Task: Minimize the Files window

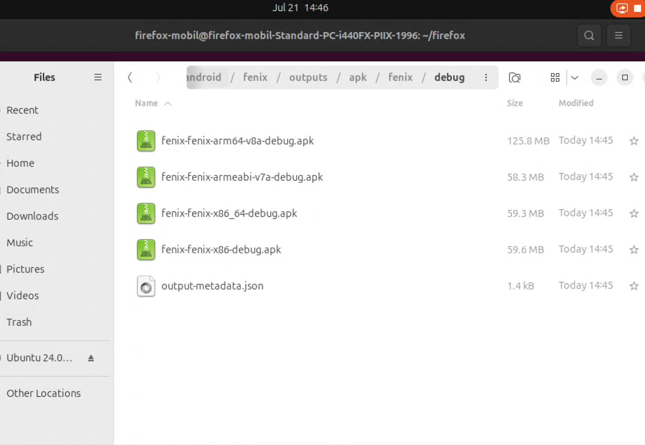Action: click(599, 78)
